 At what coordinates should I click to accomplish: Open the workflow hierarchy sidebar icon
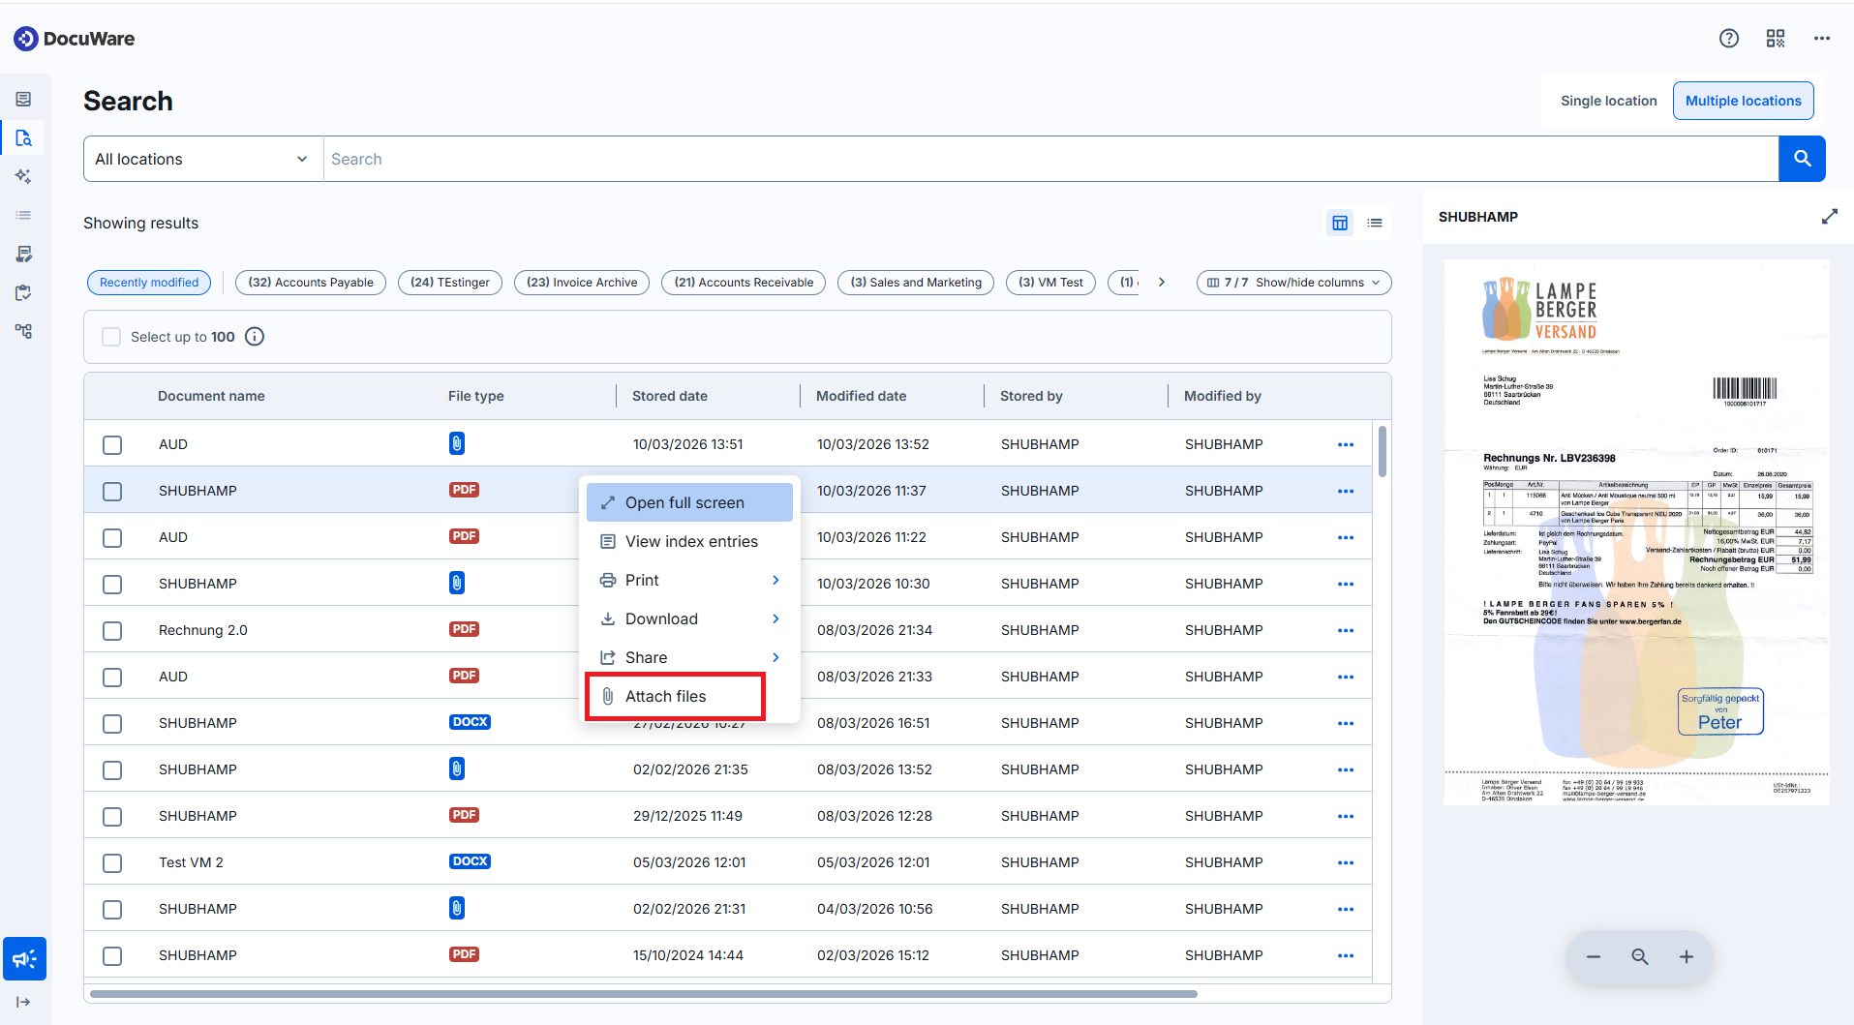tap(24, 331)
